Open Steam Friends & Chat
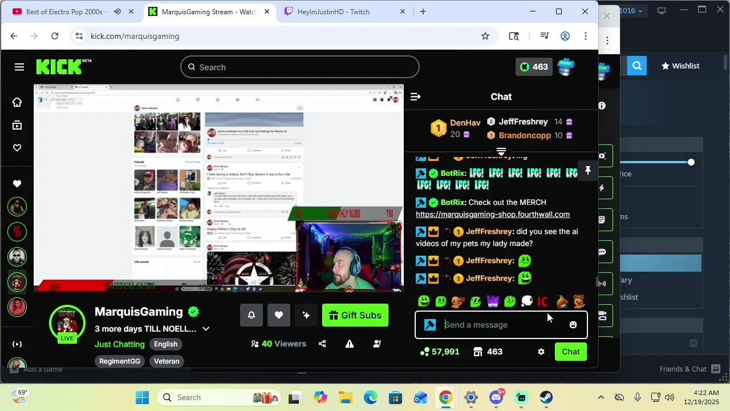730x411 pixels. click(690, 369)
